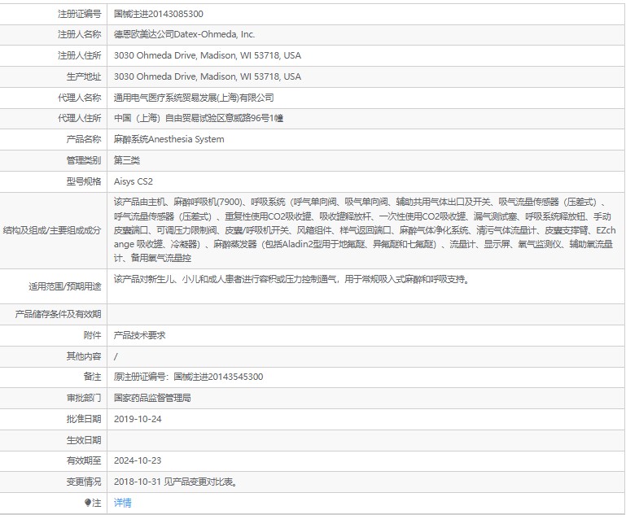The height and width of the screenshot is (519, 626).
Task: Click management class value 第三类
Action: coord(127,160)
